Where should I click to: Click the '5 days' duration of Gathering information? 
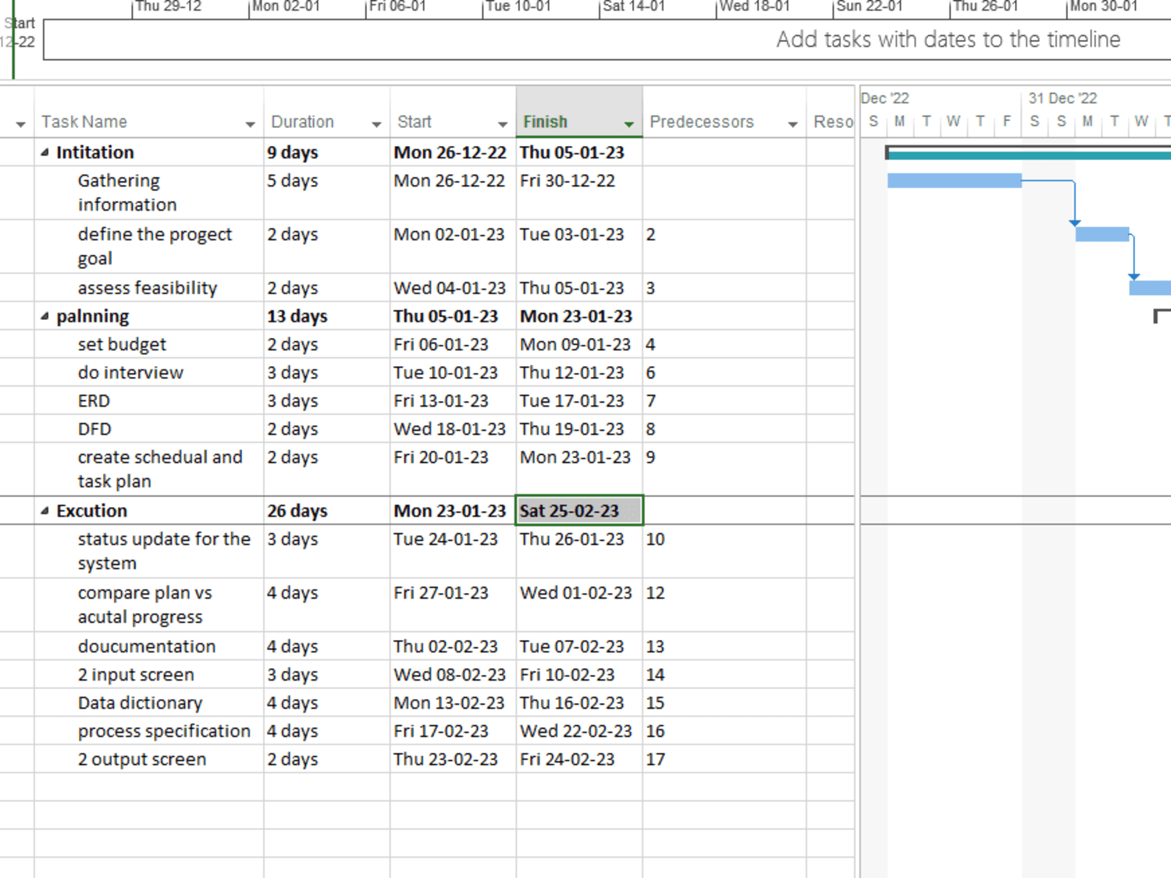coord(326,193)
